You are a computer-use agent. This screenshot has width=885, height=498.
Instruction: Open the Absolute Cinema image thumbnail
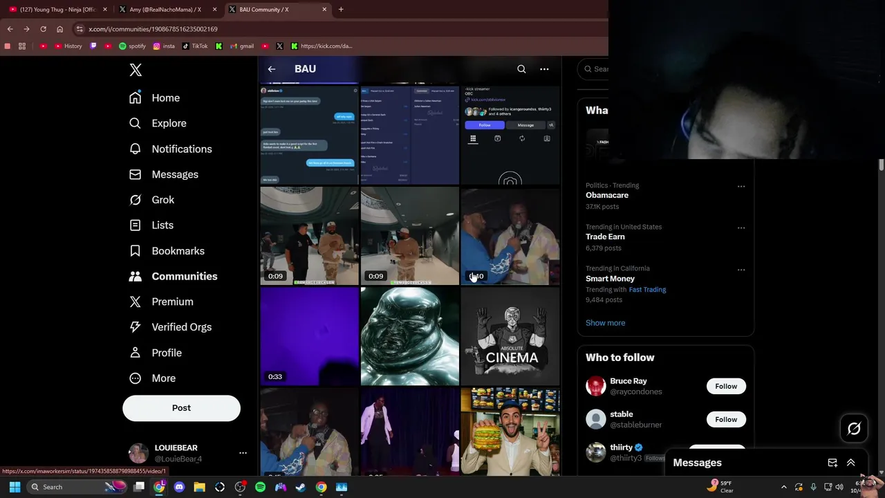tap(510, 337)
